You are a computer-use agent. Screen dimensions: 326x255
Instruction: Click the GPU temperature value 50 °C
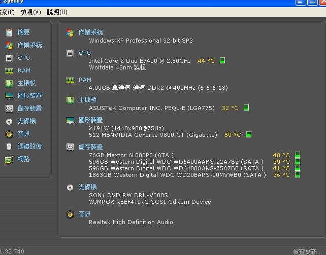click(233, 135)
